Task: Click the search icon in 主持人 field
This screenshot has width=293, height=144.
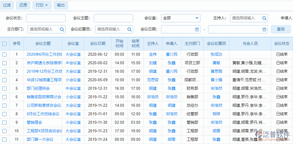Action: pos(264,18)
